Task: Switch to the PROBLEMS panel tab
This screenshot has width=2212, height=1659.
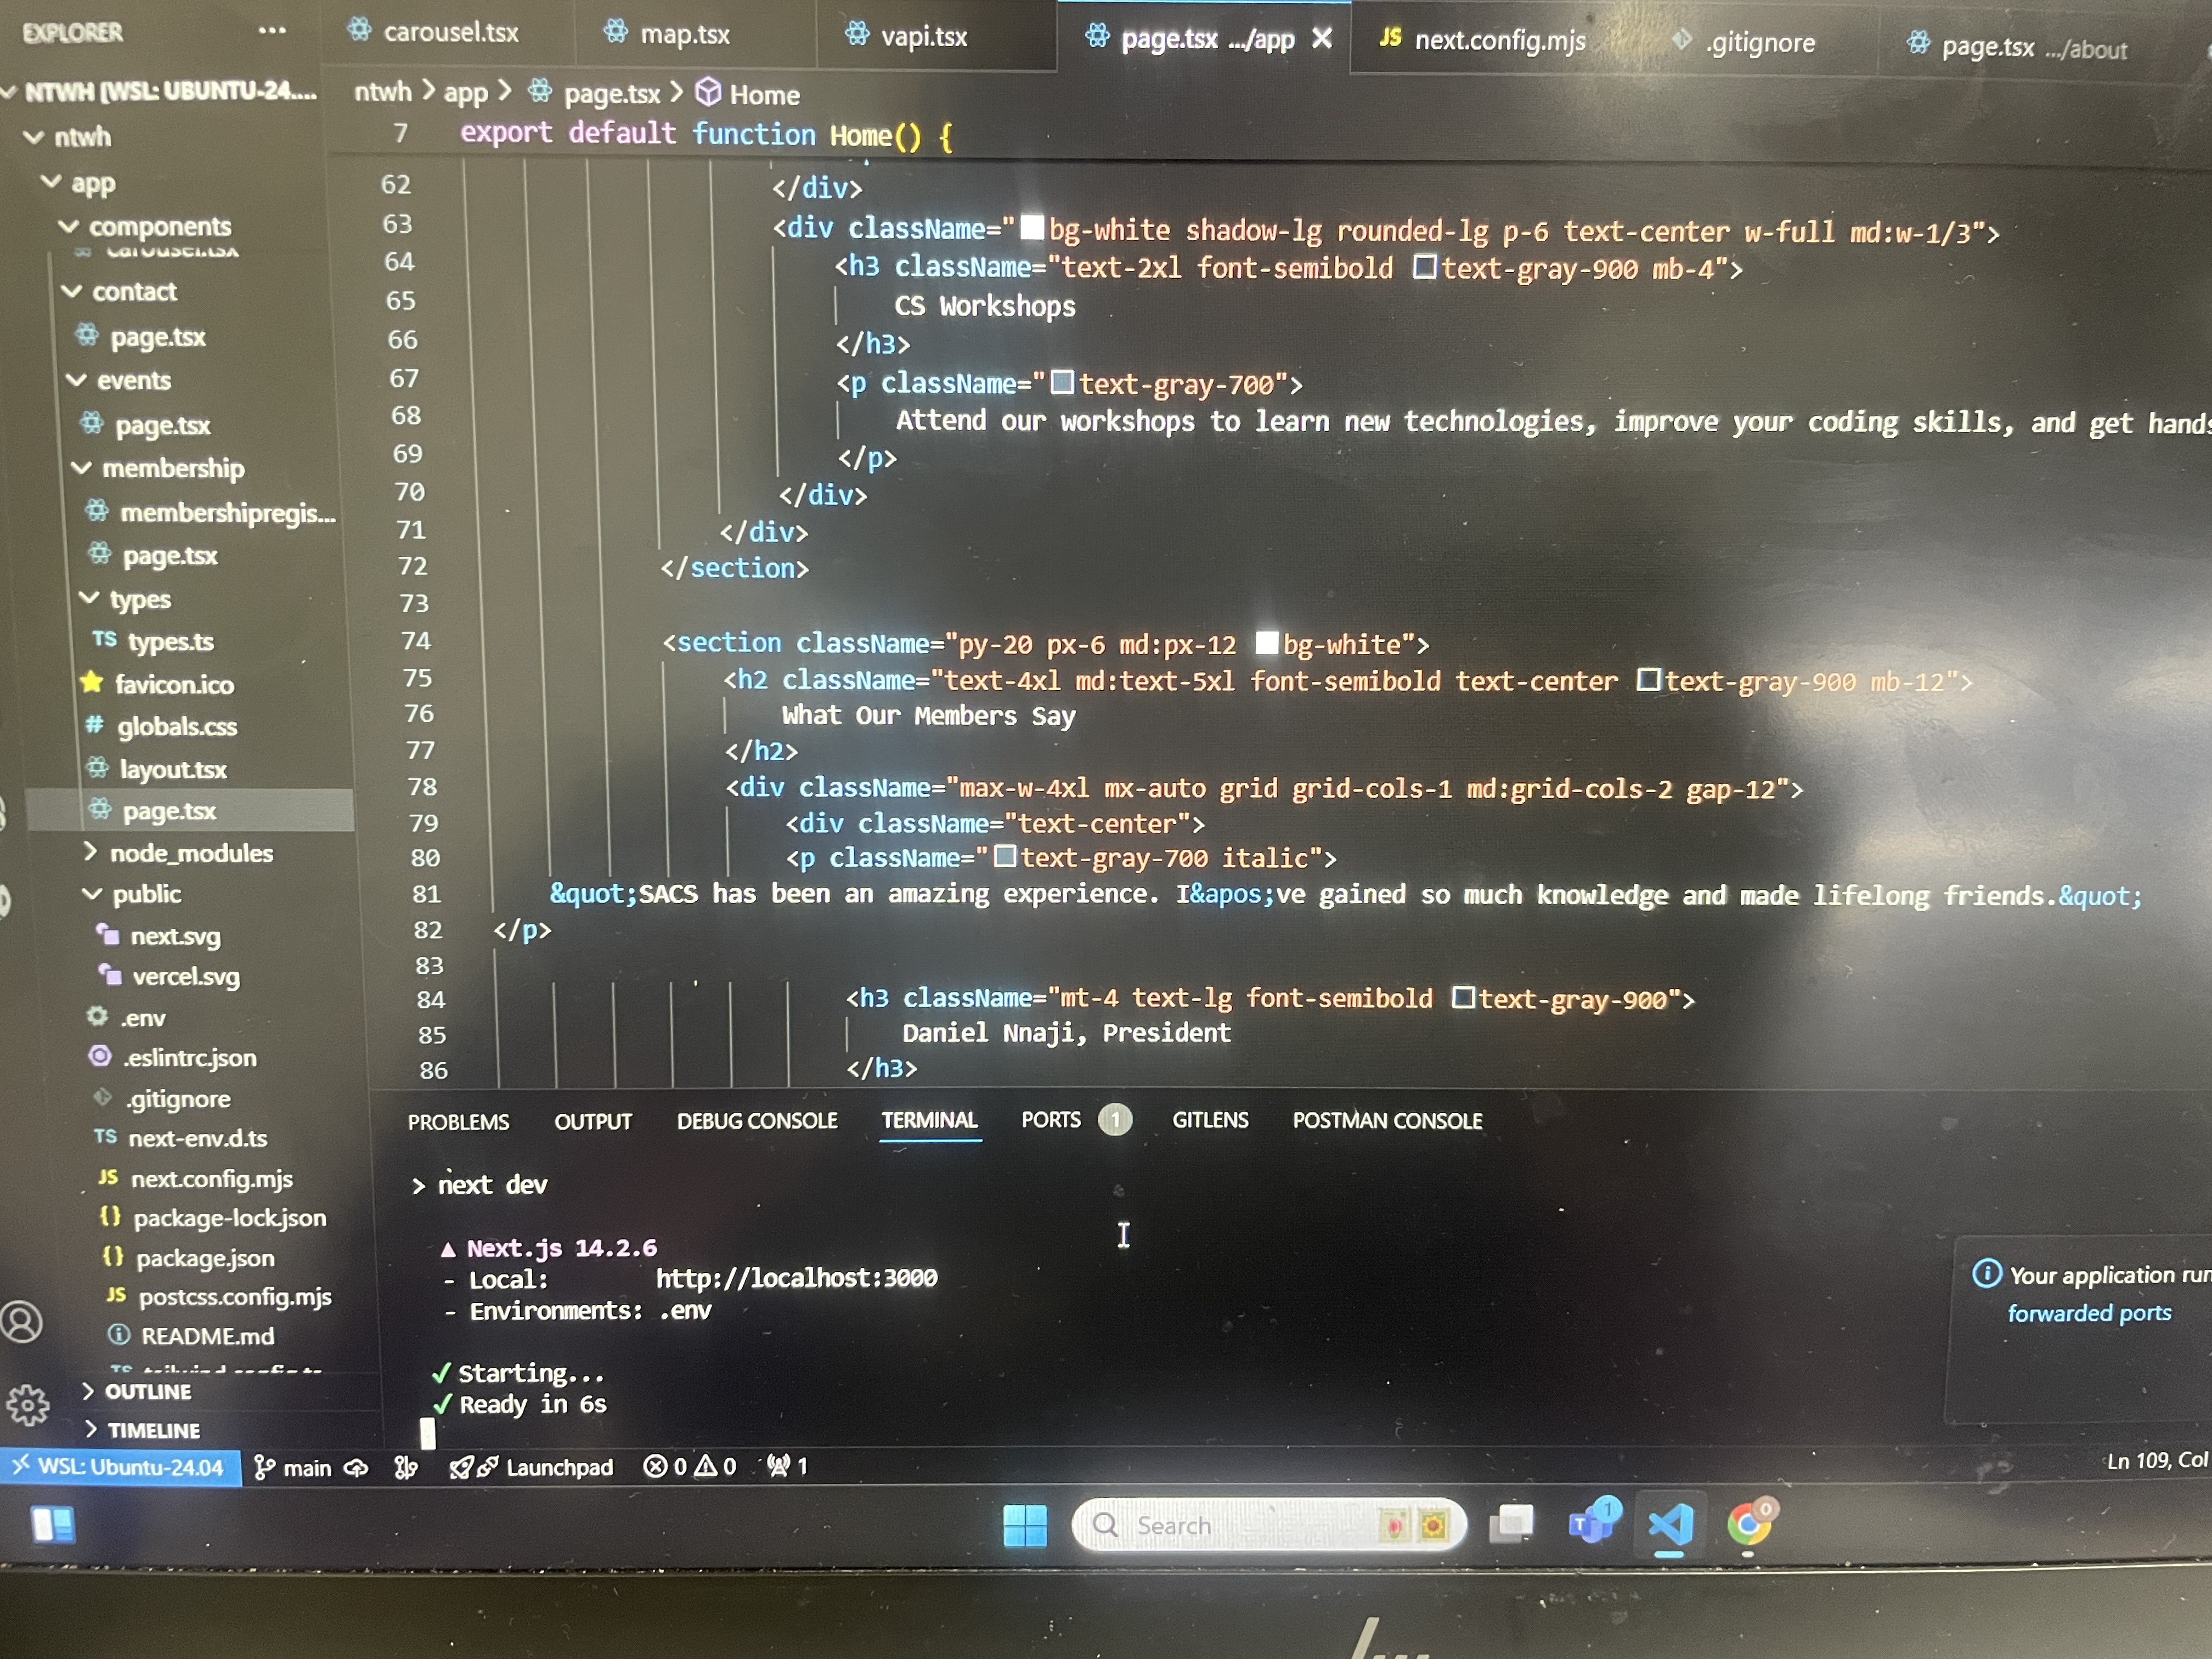Action: (458, 1121)
